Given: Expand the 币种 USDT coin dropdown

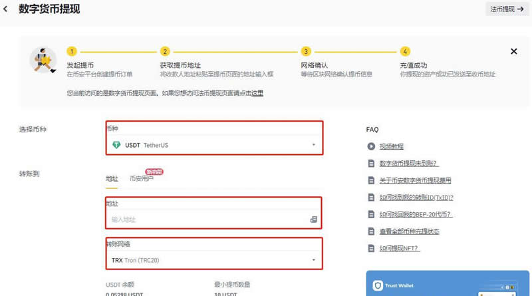Looking at the screenshot, I should click(313, 145).
